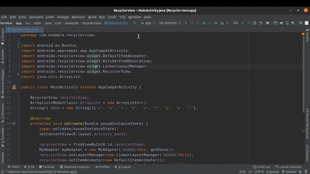Open the Event Log
This screenshot has height=174, width=310.
click(261, 167)
